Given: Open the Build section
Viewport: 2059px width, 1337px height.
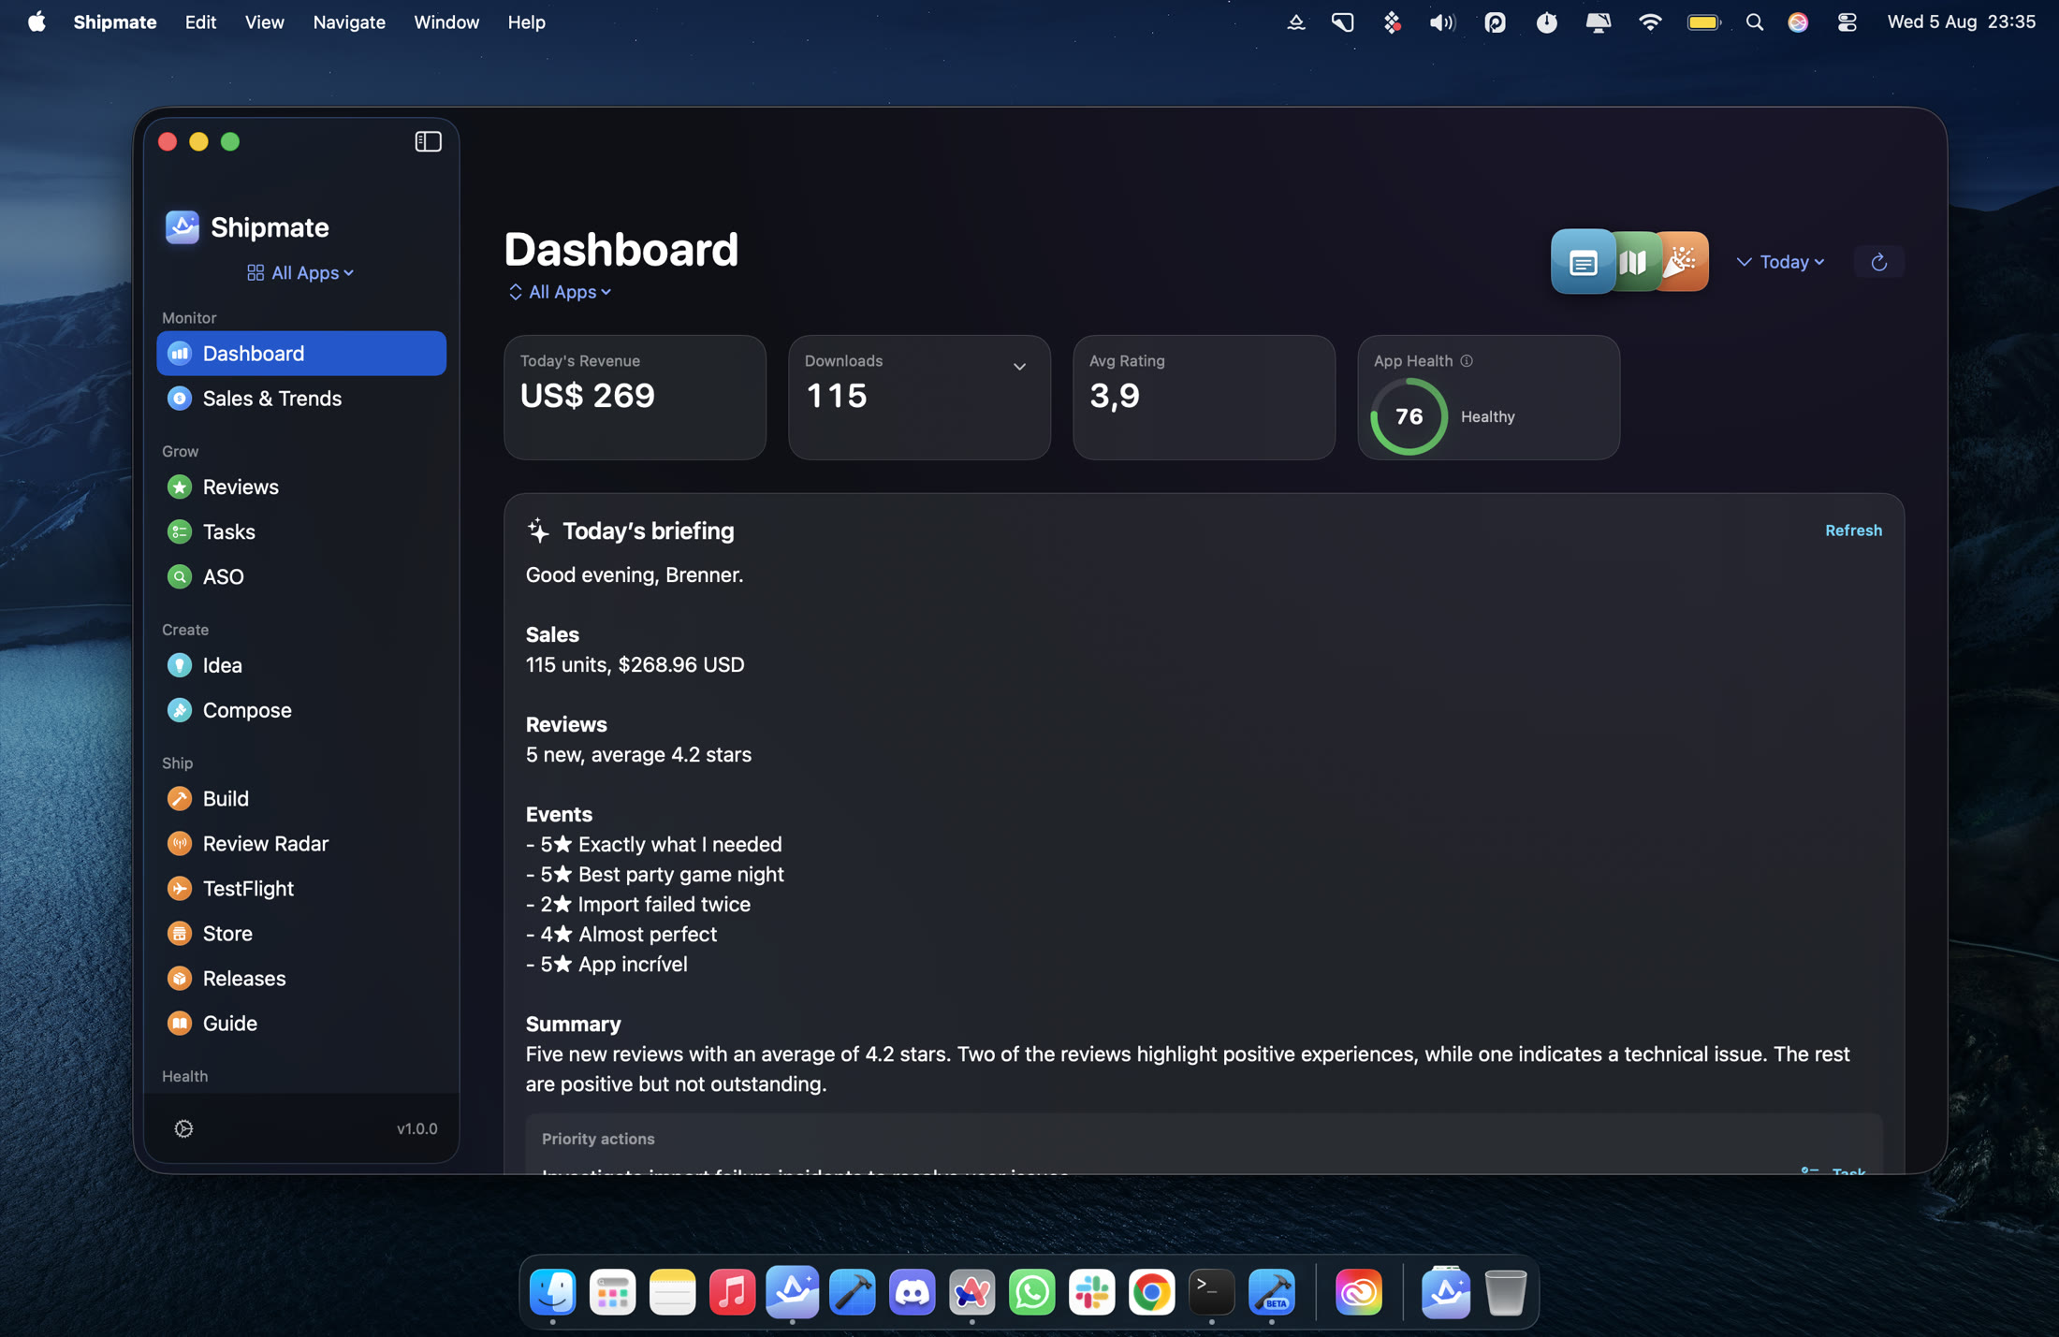Looking at the screenshot, I should coord(301,798).
